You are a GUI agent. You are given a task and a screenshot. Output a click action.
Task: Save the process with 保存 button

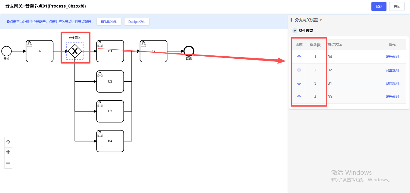click(x=379, y=6)
